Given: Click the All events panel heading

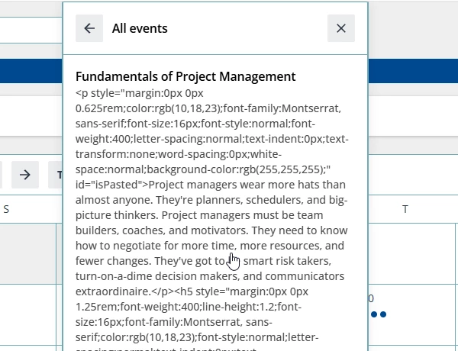Looking at the screenshot, I should pos(140,28).
